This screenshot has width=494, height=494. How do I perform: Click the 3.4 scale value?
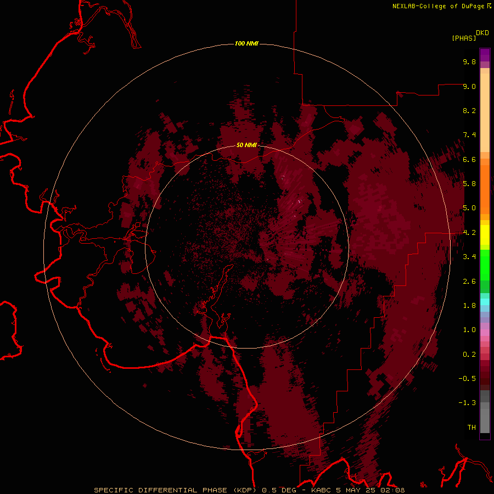pos(469,257)
